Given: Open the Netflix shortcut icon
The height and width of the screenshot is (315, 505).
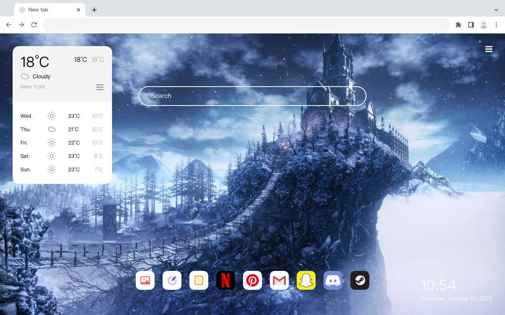Looking at the screenshot, I should (226, 280).
